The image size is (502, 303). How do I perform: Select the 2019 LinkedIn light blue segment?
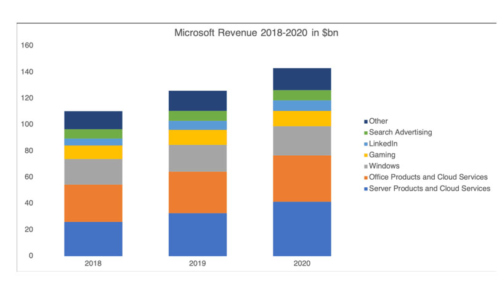[x=198, y=126]
